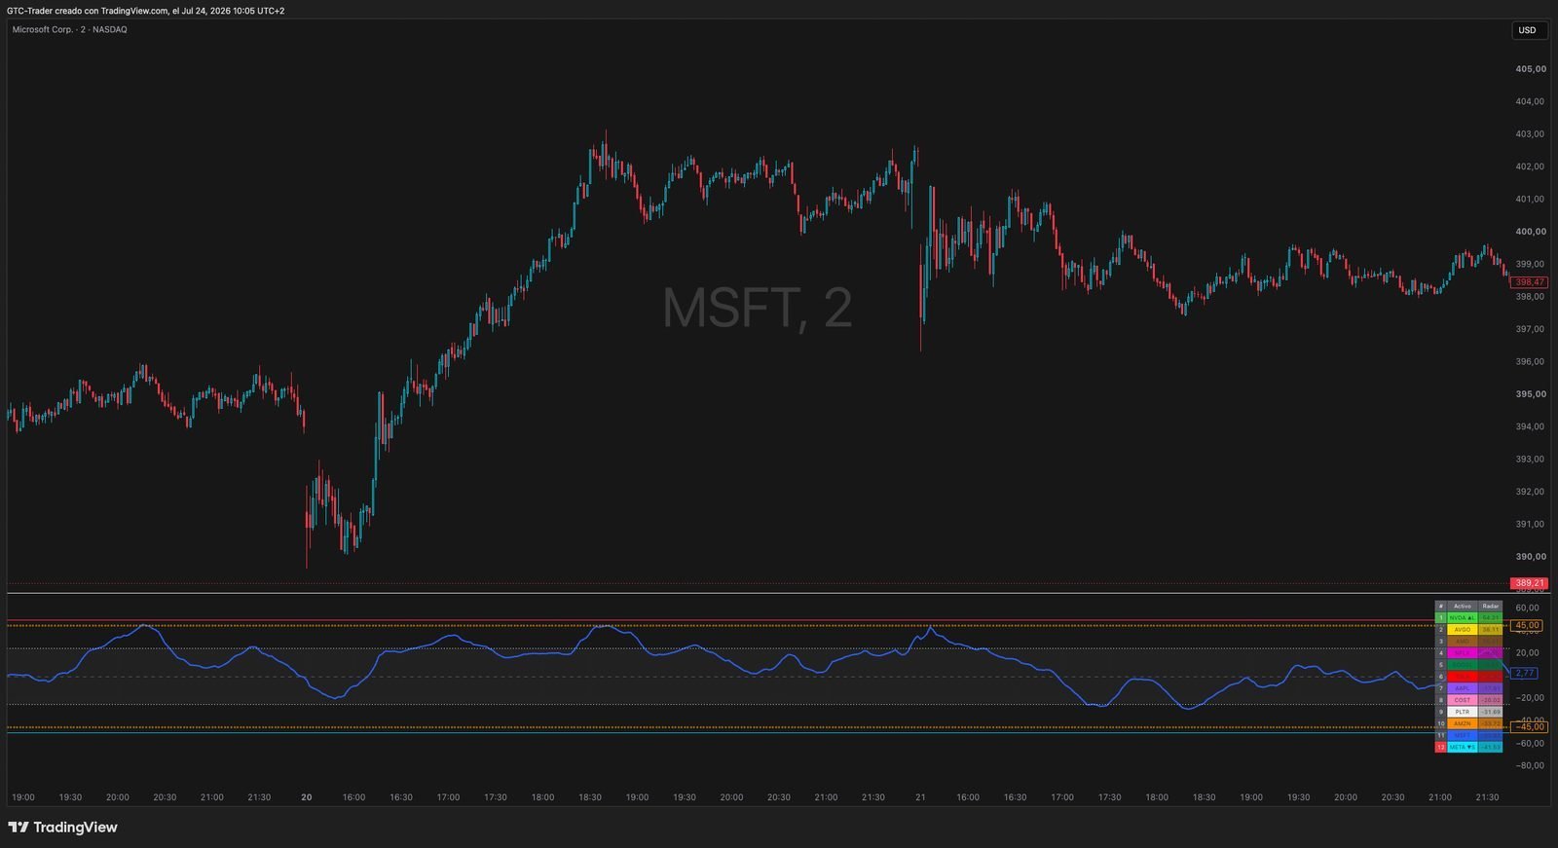Screen dimensions: 1558x848
Task: Click the 60,00 indicator axis label
Action: tap(1528, 608)
